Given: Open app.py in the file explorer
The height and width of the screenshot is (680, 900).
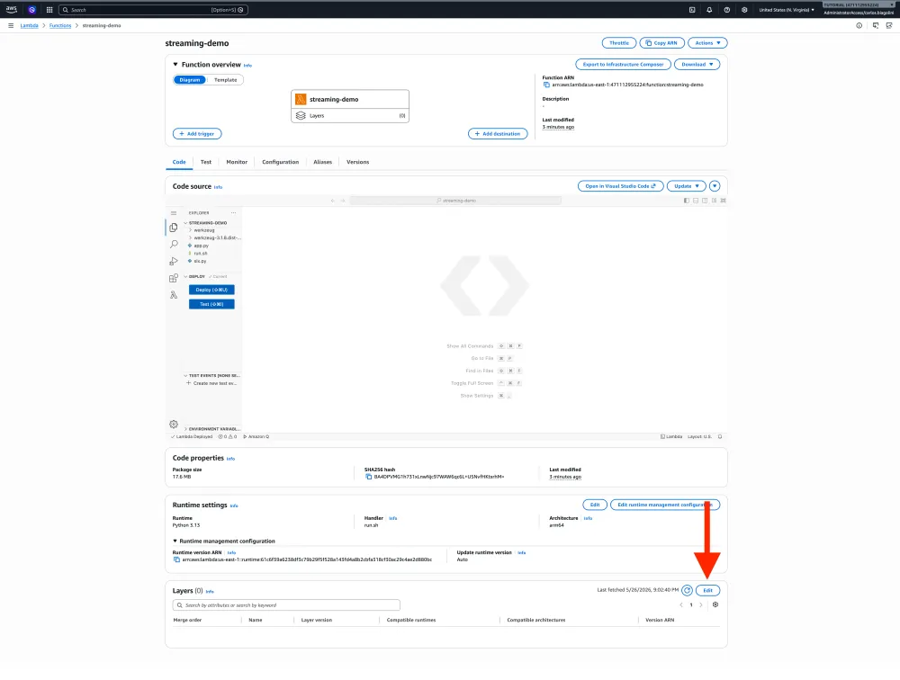Looking at the screenshot, I should tap(201, 246).
